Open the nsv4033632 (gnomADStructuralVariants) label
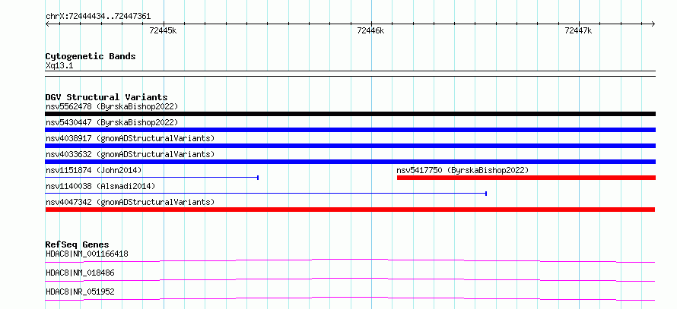Viewport: 677px width, 309px height. coord(130,154)
